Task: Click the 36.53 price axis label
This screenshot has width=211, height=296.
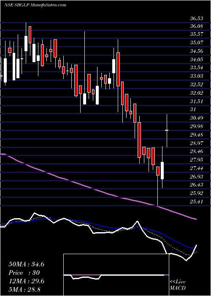Action: (197, 19)
